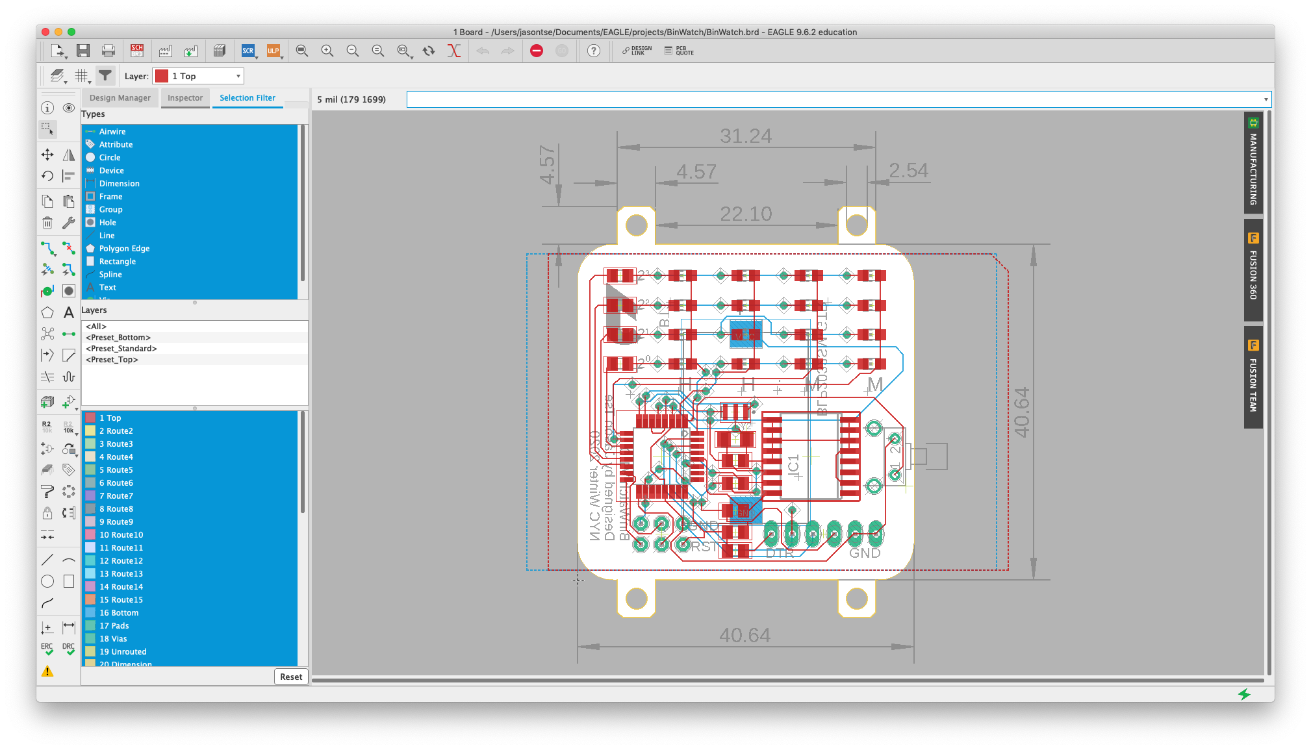
Task: Select the Via tool
Action: coord(47,291)
